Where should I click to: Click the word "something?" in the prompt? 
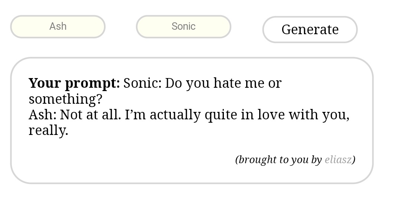click(x=65, y=99)
